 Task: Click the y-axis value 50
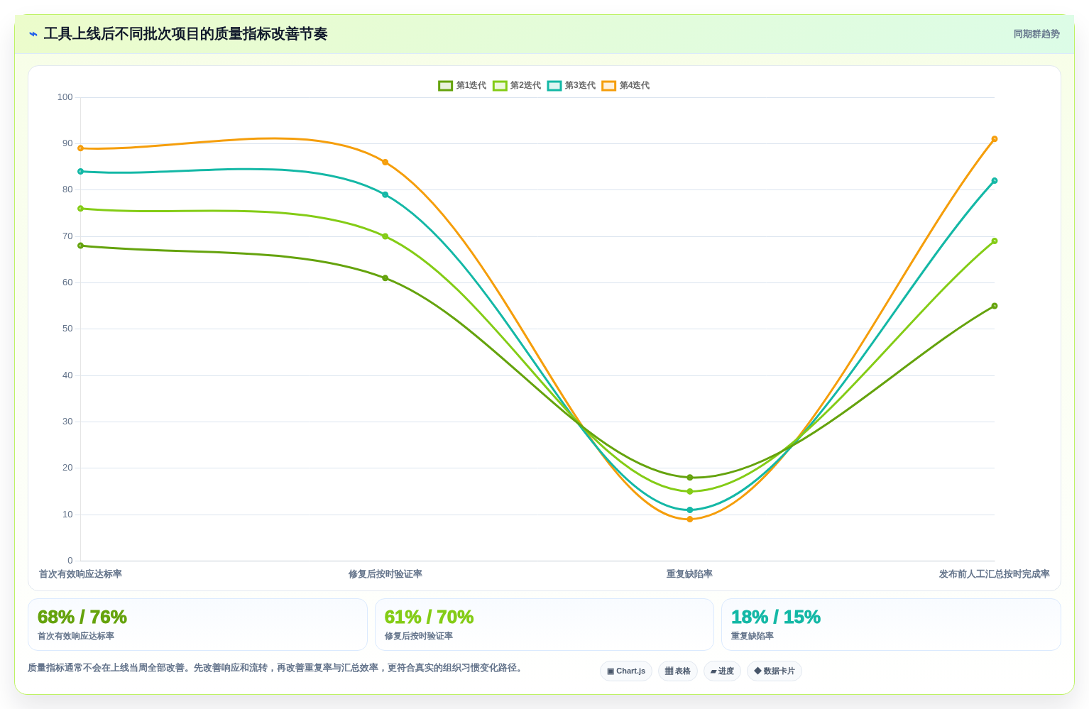(67, 329)
